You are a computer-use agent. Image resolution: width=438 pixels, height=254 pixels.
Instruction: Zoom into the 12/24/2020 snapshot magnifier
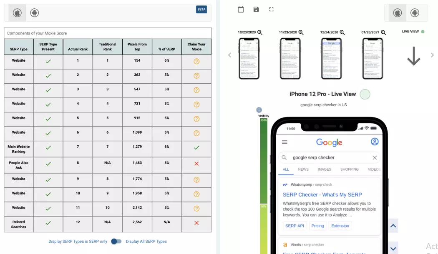[x=342, y=32]
